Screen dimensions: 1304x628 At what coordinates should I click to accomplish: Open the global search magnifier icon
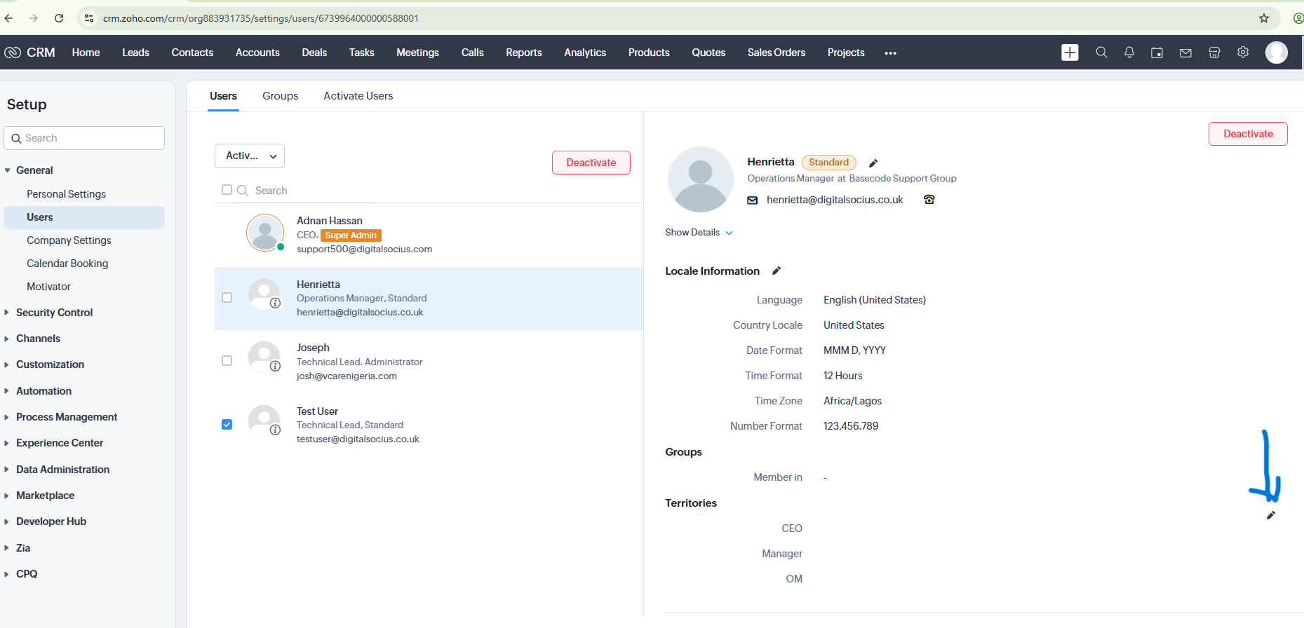(x=1101, y=53)
